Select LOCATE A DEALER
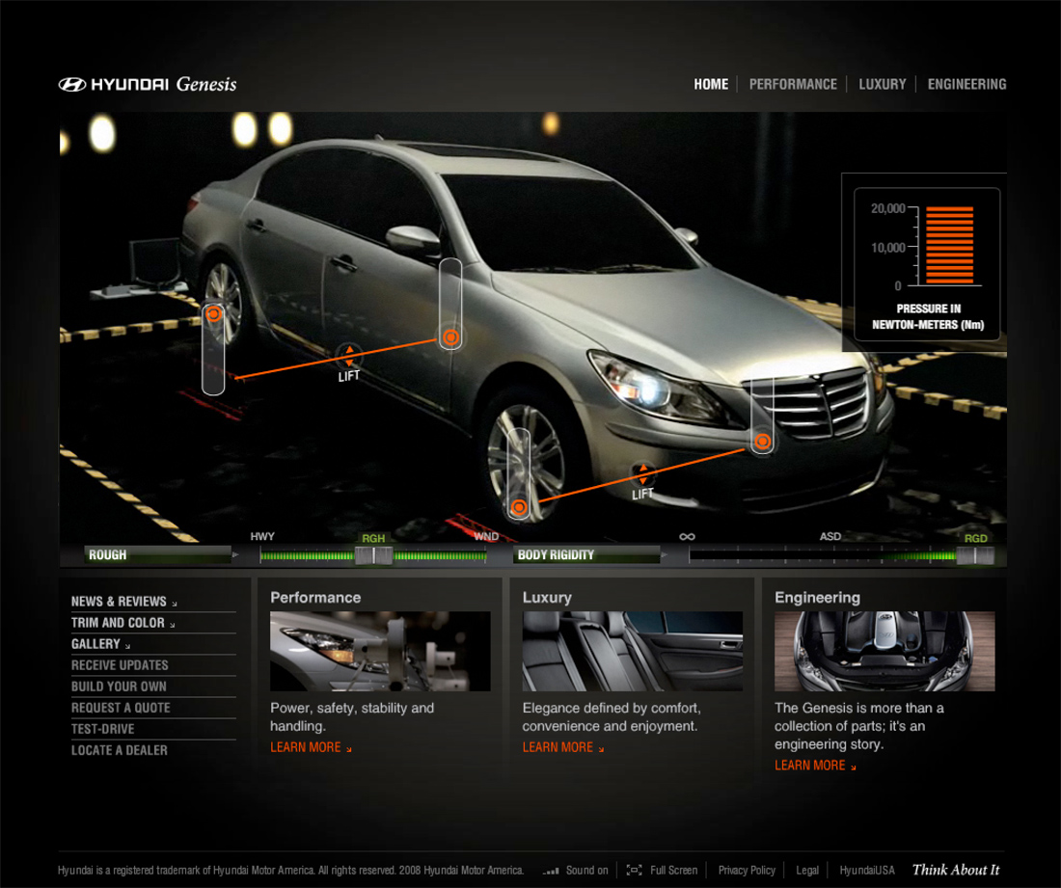The width and height of the screenshot is (1061, 888). coord(119,750)
